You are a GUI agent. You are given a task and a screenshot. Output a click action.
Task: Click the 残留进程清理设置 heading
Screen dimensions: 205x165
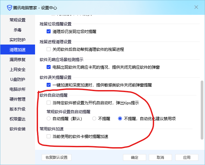pos(56,42)
